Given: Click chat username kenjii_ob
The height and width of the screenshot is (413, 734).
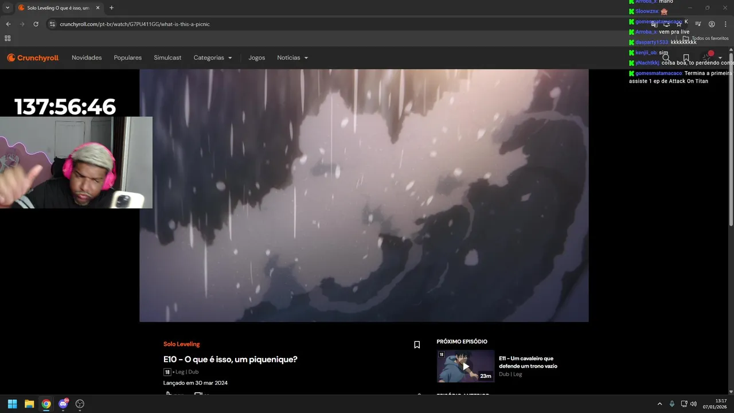Looking at the screenshot, I should pos(646,53).
